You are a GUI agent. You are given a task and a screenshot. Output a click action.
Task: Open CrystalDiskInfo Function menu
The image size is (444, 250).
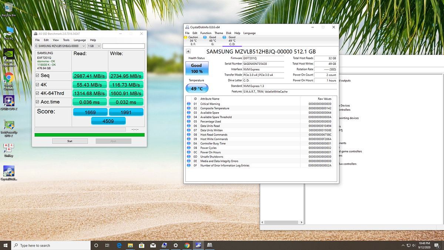coord(206,33)
